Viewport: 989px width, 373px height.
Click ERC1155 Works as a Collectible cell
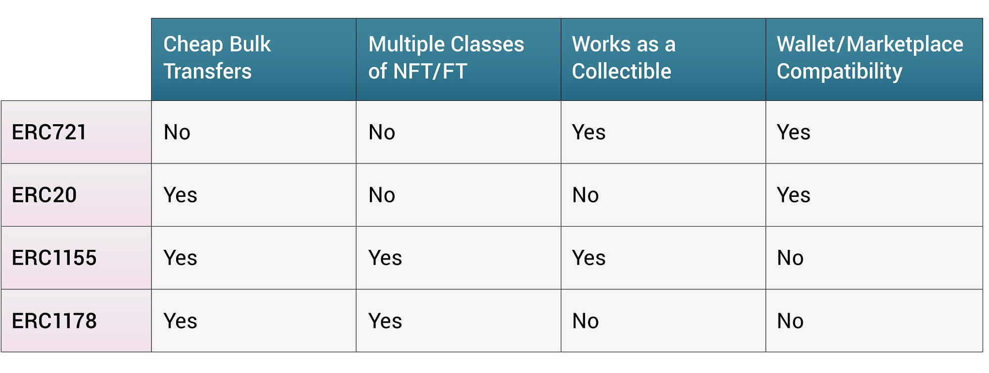point(663,258)
